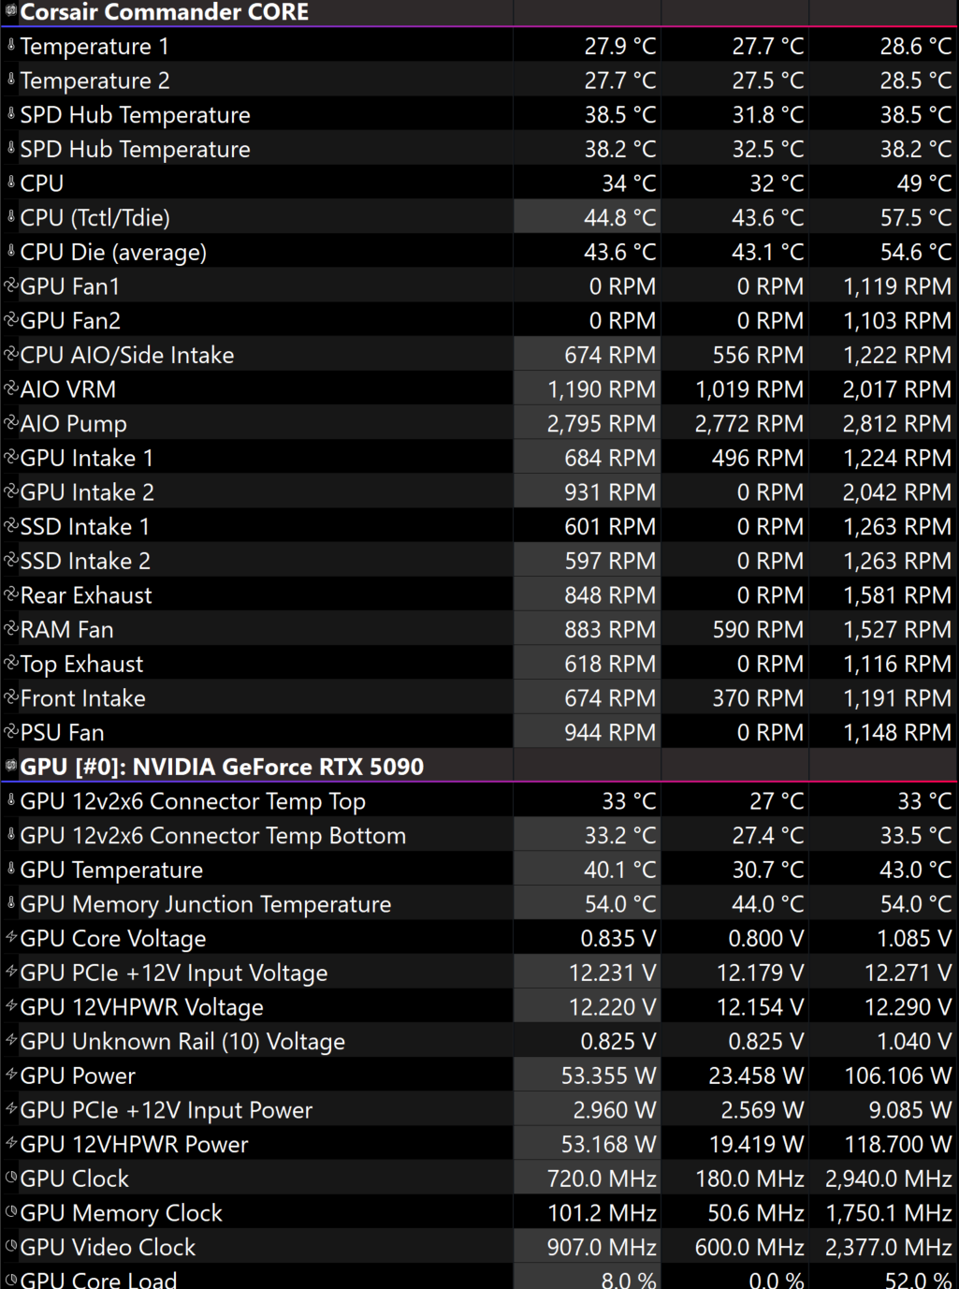
Task: Click the GPU PCIe +12V Input Power label
Action: (167, 1110)
